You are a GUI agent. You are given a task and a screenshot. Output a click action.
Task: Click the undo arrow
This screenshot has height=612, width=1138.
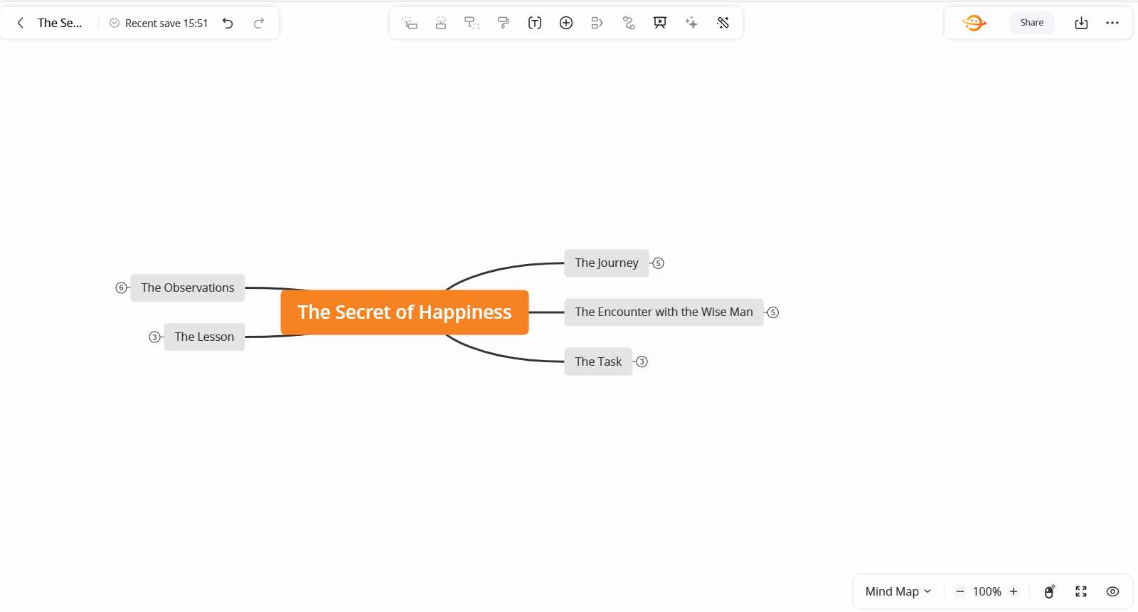pyautogui.click(x=228, y=23)
